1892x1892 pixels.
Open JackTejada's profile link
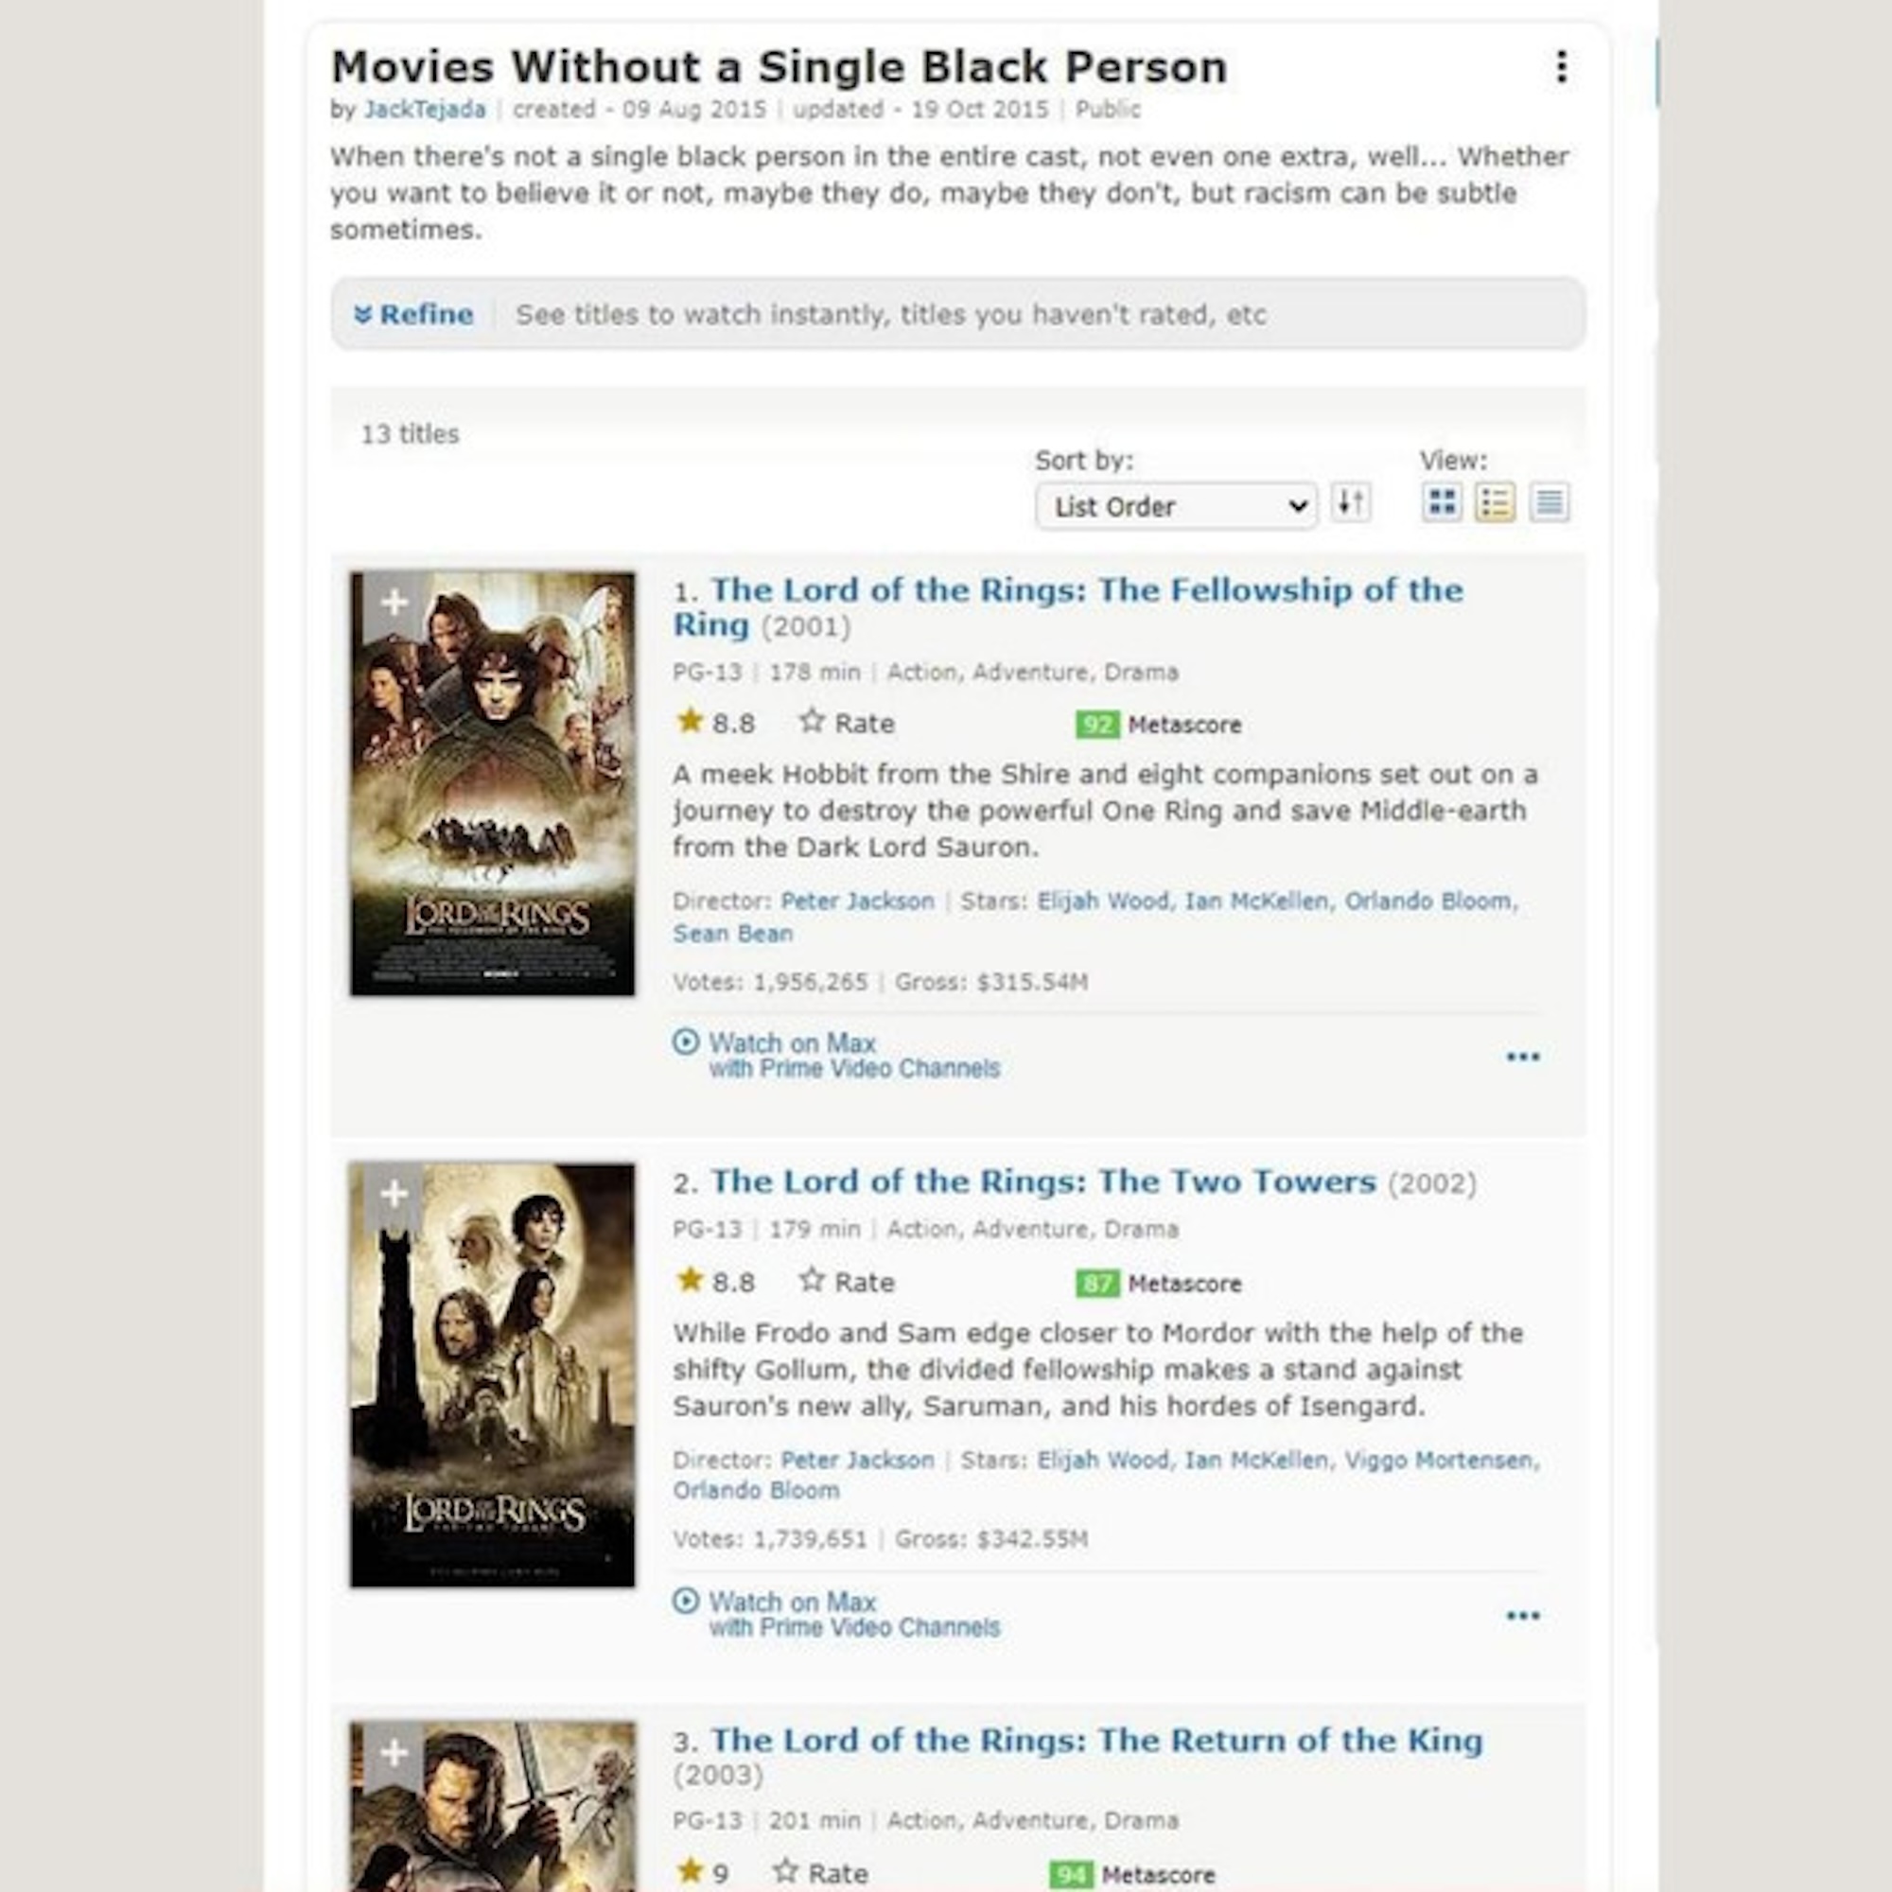point(424,110)
